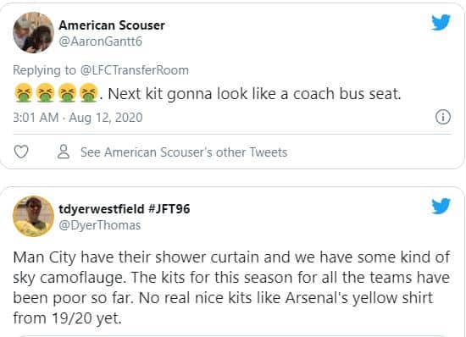Open the info circle icon on first tweet
The height and width of the screenshot is (337, 466).
click(x=443, y=117)
